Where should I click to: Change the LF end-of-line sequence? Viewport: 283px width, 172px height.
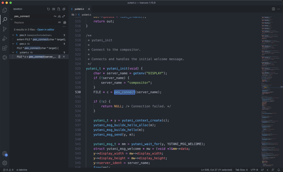pos(263,170)
